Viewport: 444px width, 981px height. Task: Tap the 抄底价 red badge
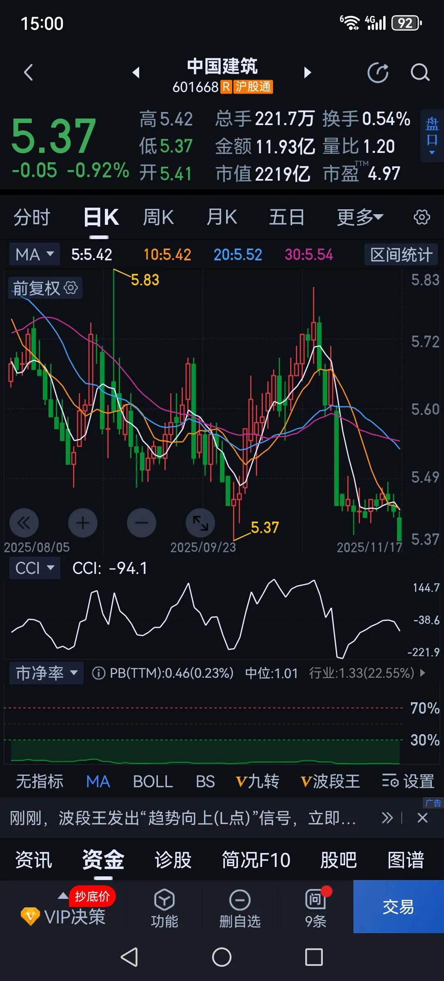pyautogui.click(x=93, y=896)
